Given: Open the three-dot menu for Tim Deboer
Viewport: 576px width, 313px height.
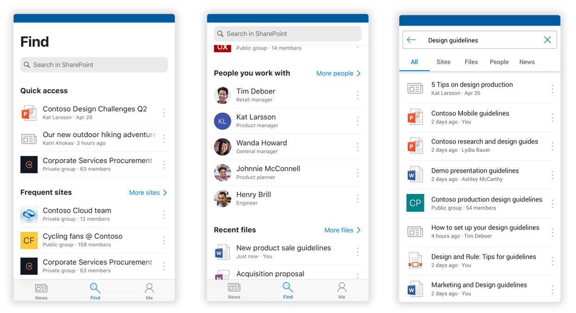Looking at the screenshot, I should (358, 95).
